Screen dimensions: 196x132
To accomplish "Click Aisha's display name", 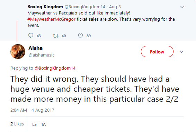I will click(x=36, y=48).
